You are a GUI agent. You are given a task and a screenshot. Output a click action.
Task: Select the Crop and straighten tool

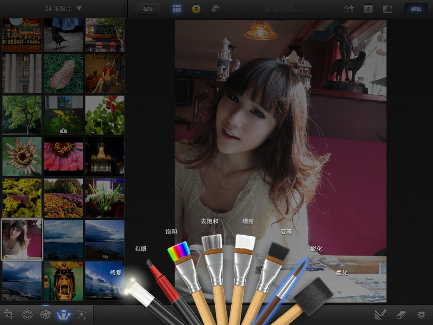(x=9, y=314)
